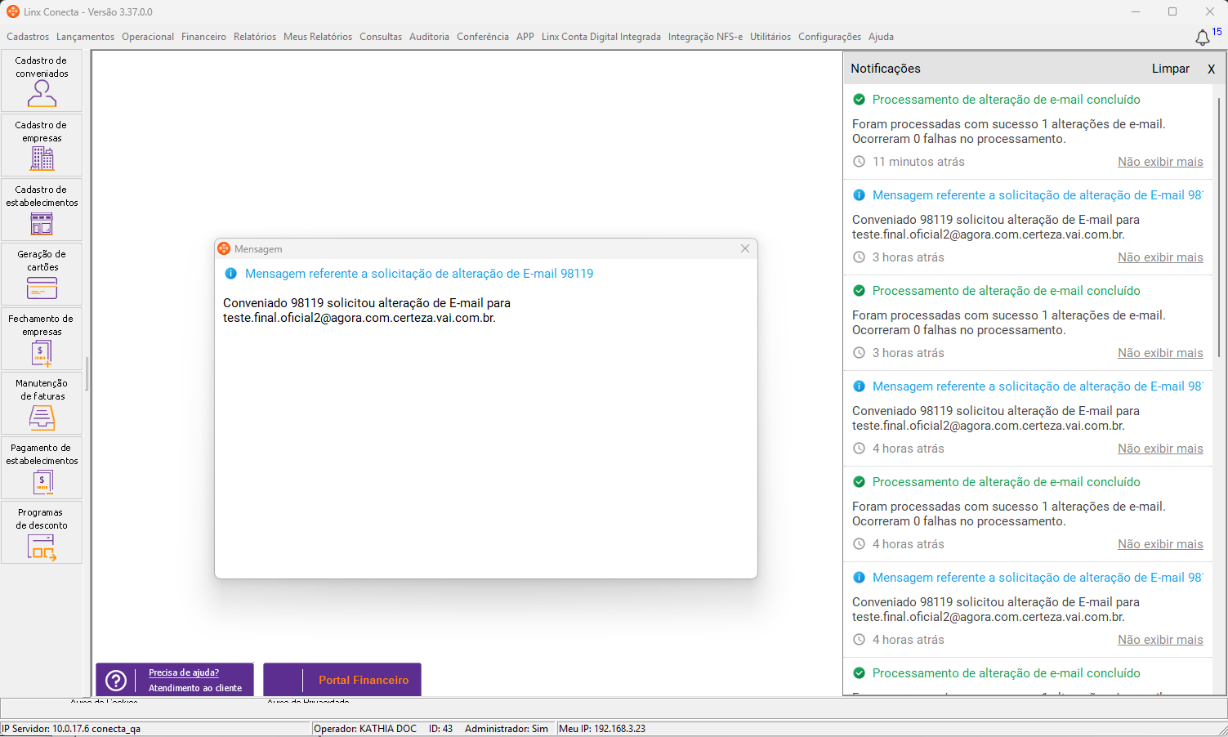
Task: Open the Financeiro menu
Action: 203,37
